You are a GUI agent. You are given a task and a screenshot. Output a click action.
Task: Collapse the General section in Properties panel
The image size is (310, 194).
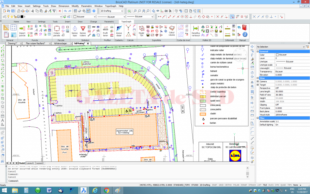point(258,52)
